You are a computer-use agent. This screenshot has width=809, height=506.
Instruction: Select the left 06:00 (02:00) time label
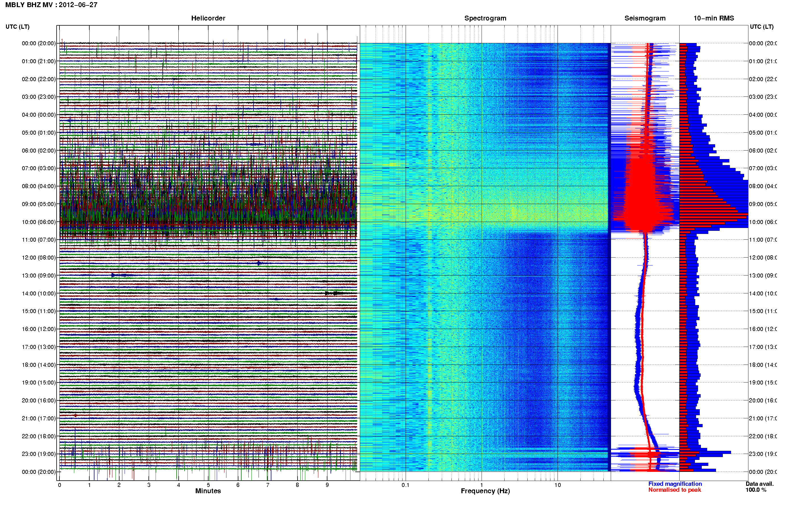tap(39, 151)
